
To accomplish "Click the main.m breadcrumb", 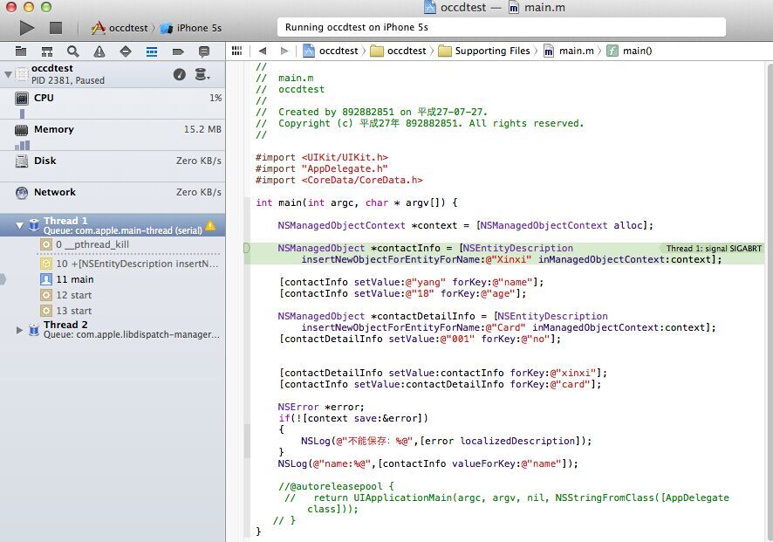I will [x=569, y=51].
